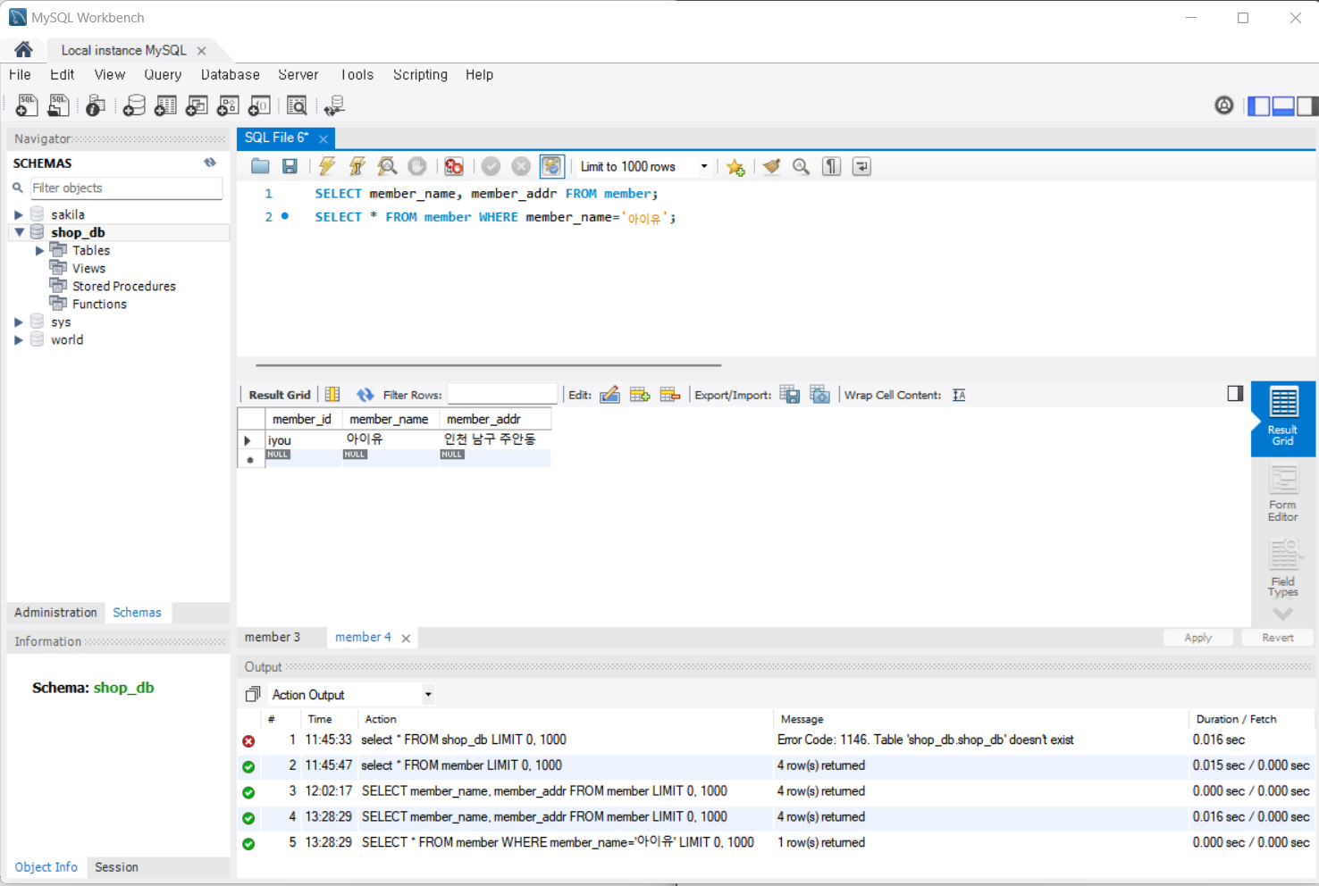The width and height of the screenshot is (1319, 886).
Task: Switch to member 3 result tab
Action: (273, 637)
